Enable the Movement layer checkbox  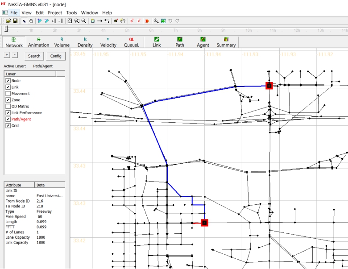click(8, 94)
